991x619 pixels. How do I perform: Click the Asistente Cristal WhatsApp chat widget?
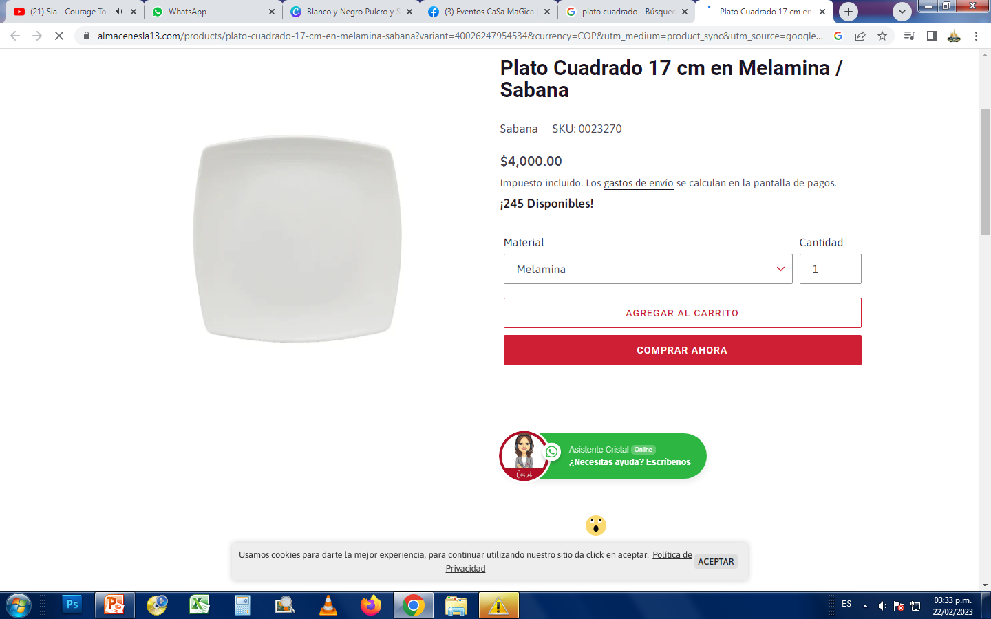pos(603,456)
